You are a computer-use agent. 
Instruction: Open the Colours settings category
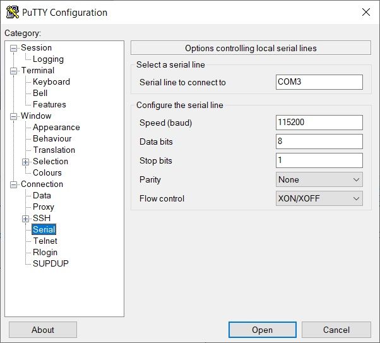(47, 172)
